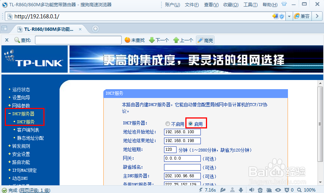324x193 pixels.
Task: Click send-to-phone icon in address bar
Action: (275, 16)
